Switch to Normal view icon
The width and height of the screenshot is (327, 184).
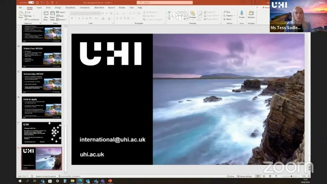click(258, 176)
